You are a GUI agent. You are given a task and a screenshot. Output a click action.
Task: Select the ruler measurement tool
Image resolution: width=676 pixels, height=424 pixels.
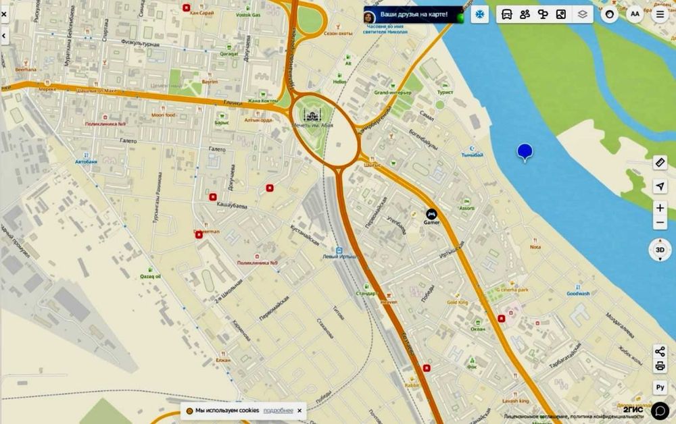pyautogui.click(x=660, y=162)
